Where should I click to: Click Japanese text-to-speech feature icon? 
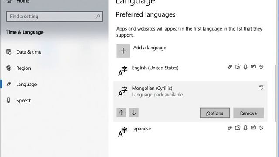238,128
